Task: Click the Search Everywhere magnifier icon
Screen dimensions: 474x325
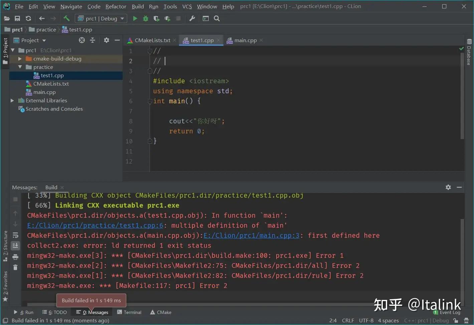Action: (217, 19)
